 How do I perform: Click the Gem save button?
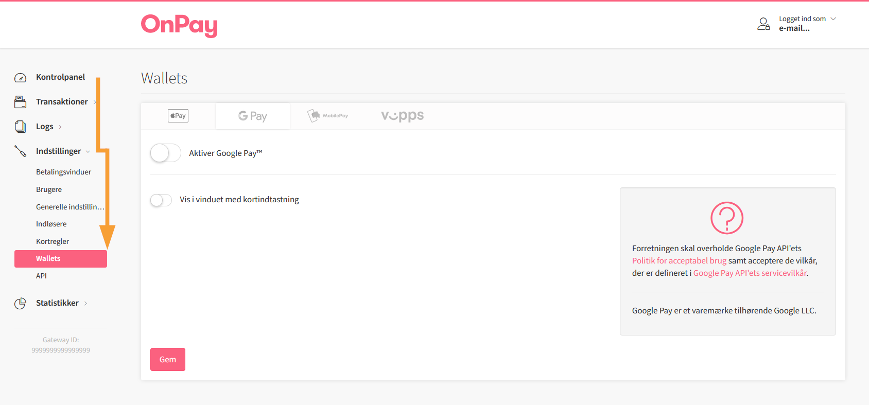click(168, 360)
